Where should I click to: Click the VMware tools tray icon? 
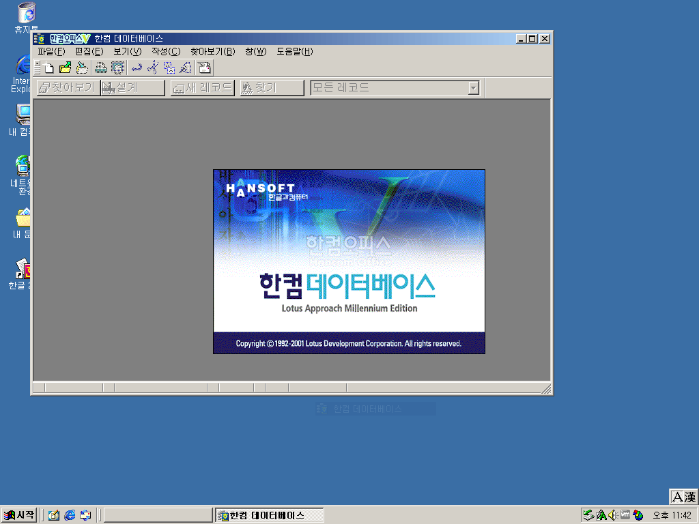(x=625, y=514)
